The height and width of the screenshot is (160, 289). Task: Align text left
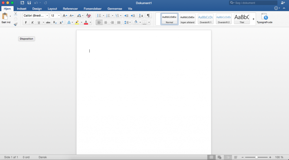[99, 23]
